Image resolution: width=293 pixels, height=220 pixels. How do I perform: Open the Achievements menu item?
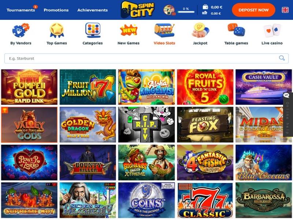point(93,10)
